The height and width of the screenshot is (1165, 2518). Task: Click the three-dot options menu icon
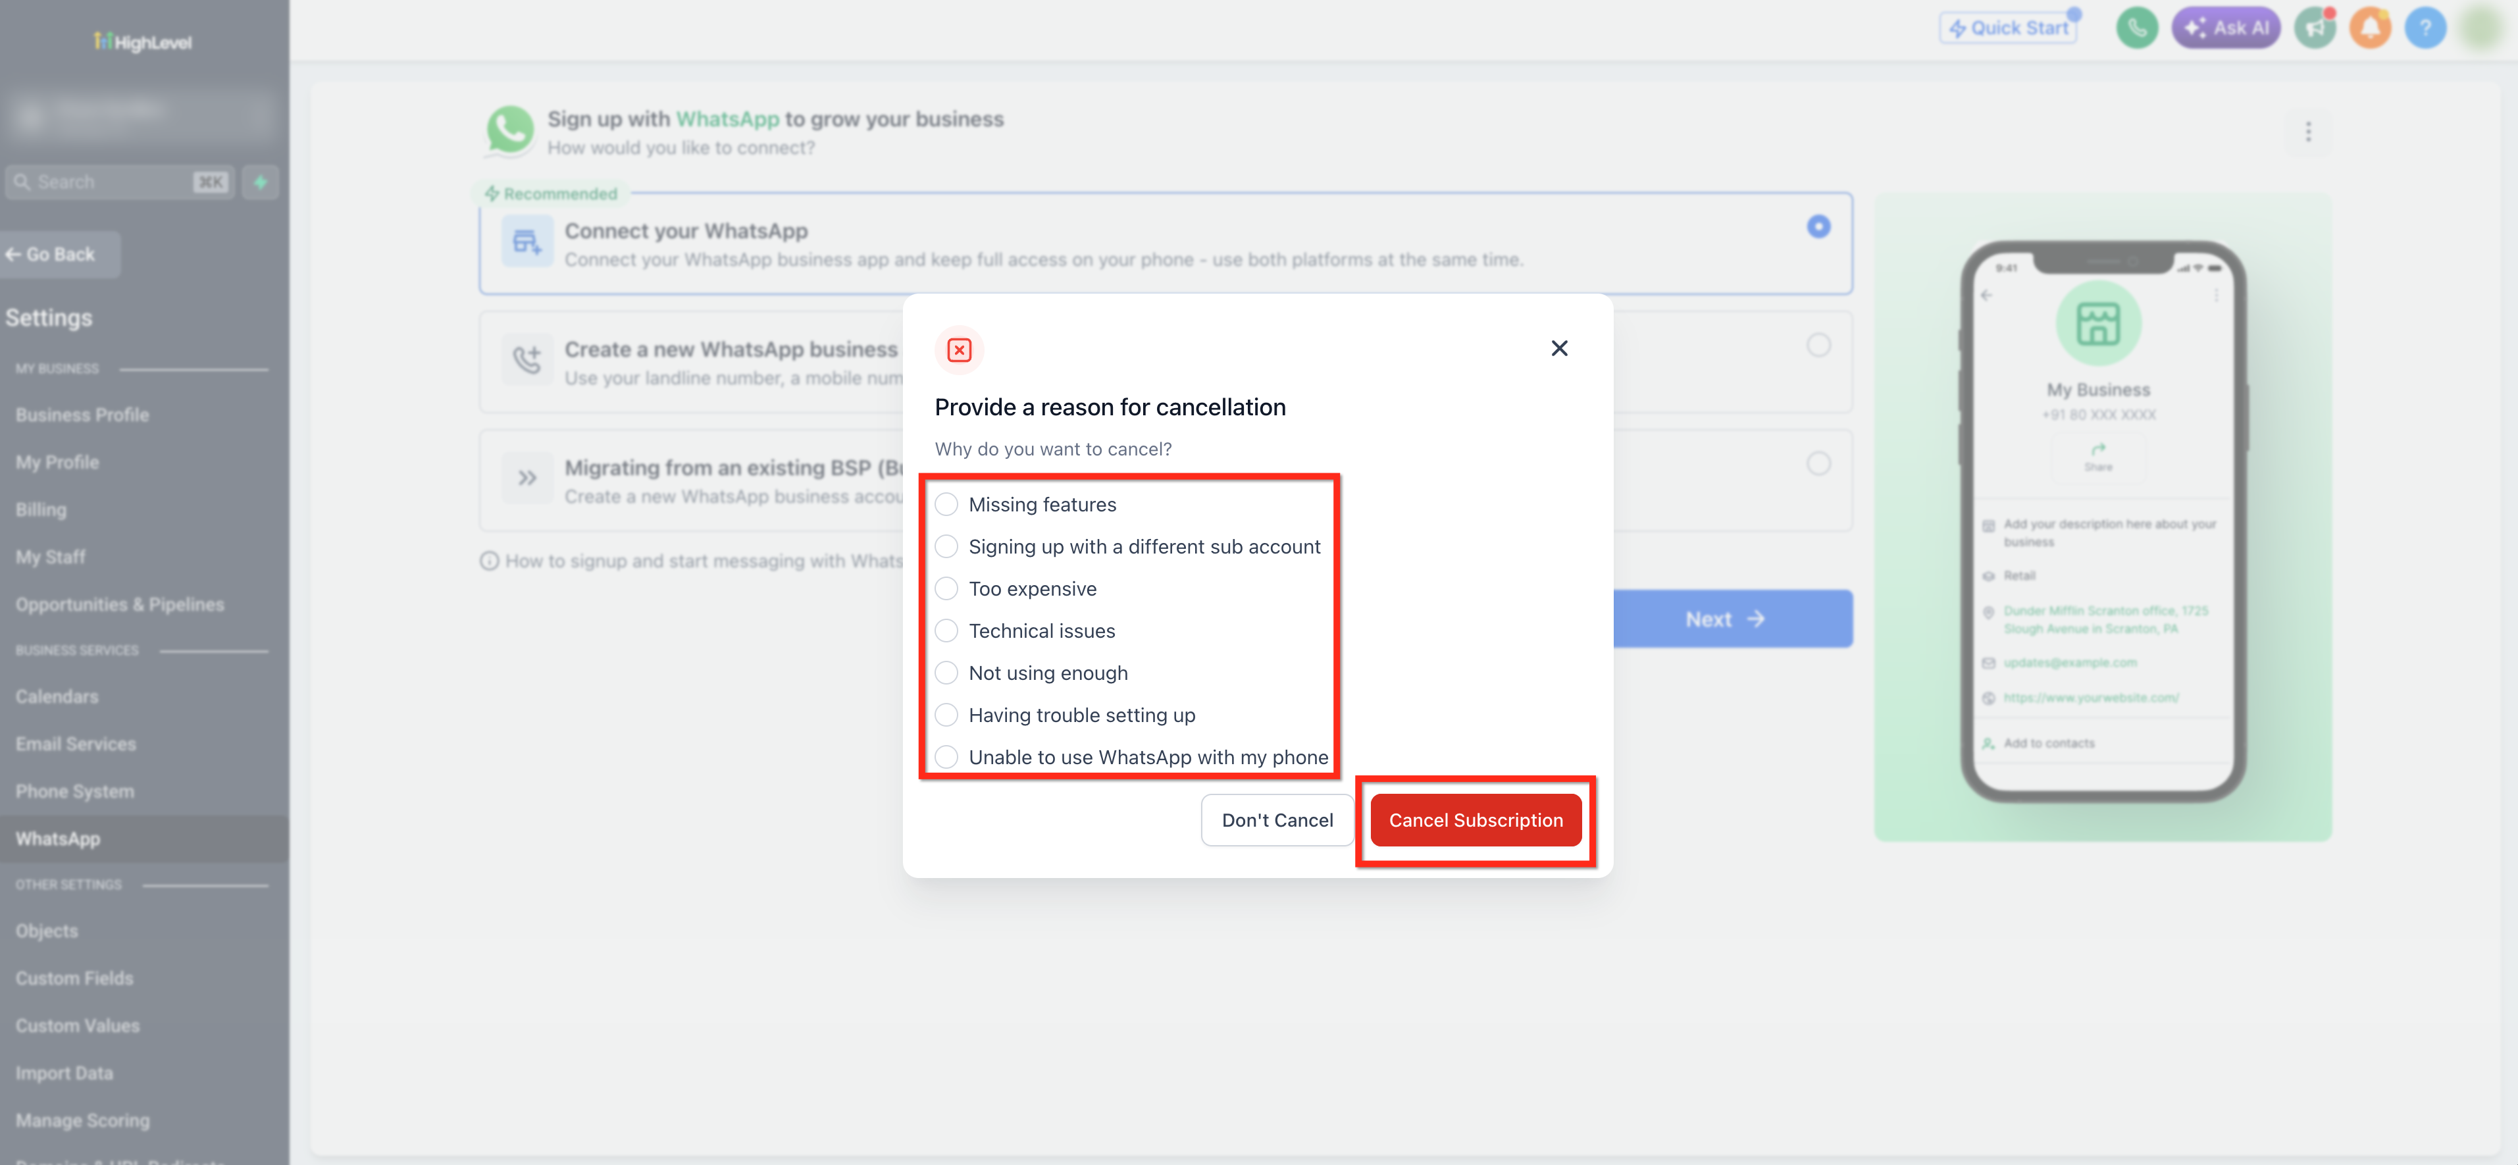click(x=2308, y=132)
